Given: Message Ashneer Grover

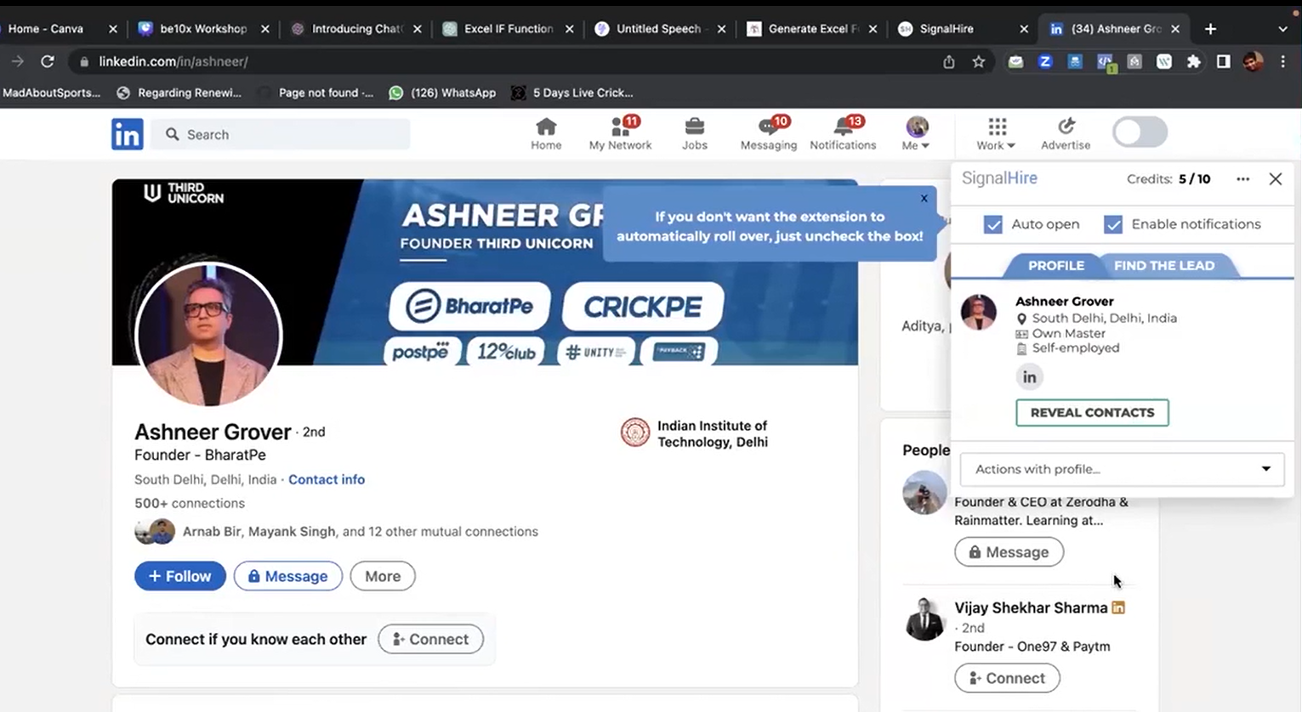Looking at the screenshot, I should [x=288, y=576].
